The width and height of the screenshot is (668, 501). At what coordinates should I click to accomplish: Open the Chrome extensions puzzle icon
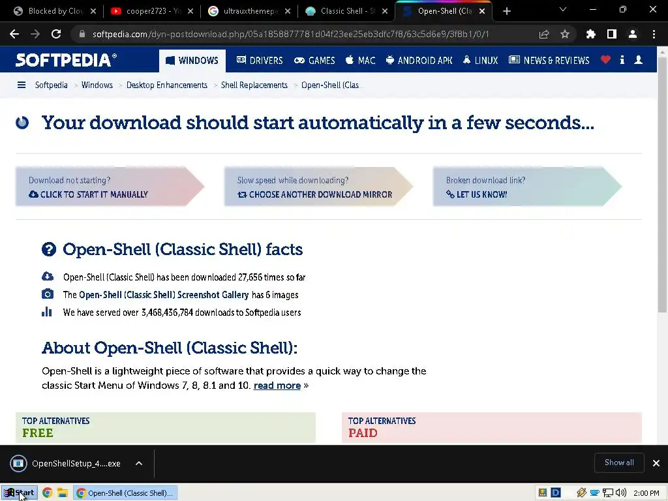pyautogui.click(x=590, y=34)
